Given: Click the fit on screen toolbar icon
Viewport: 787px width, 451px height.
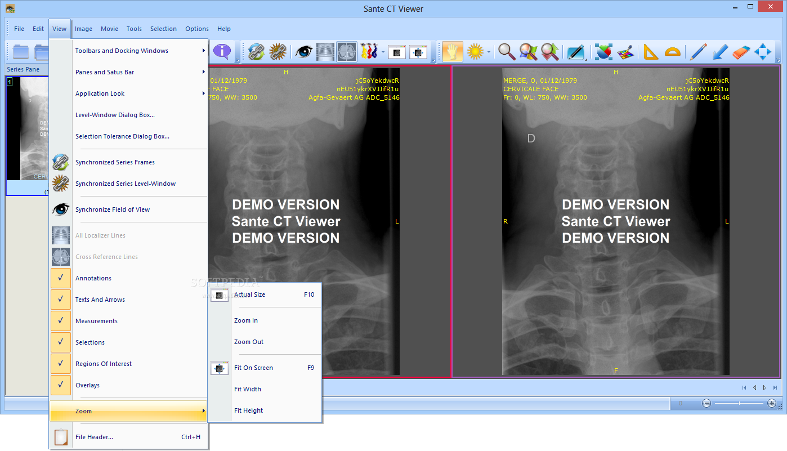Looking at the screenshot, I should tap(418, 52).
